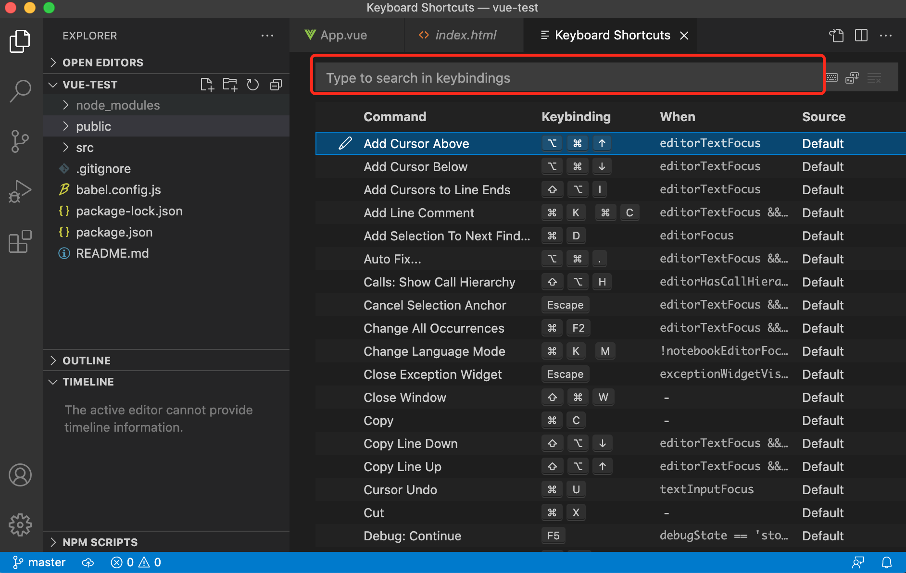The image size is (906, 573).
Task: Select the Change All Occurrences row
Action: pos(611,328)
